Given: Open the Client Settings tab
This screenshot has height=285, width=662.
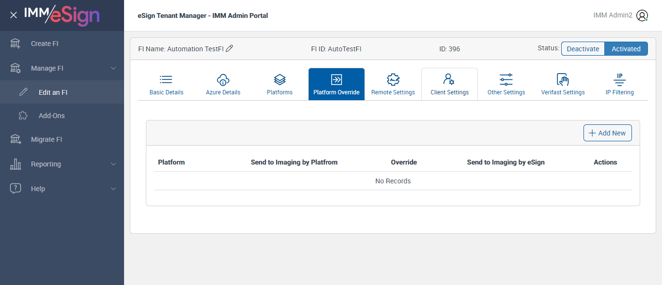Looking at the screenshot, I should coord(449,85).
